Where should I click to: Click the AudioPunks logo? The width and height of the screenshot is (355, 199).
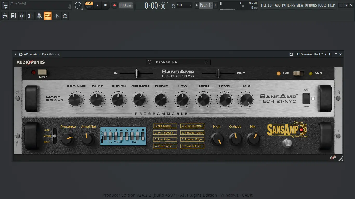(x=31, y=62)
